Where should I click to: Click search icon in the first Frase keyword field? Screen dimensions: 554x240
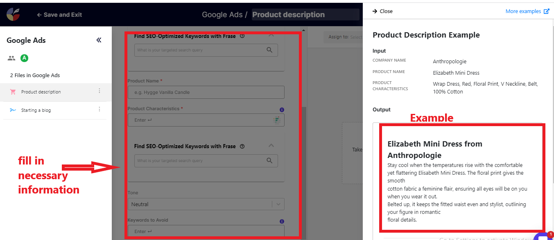(x=269, y=50)
